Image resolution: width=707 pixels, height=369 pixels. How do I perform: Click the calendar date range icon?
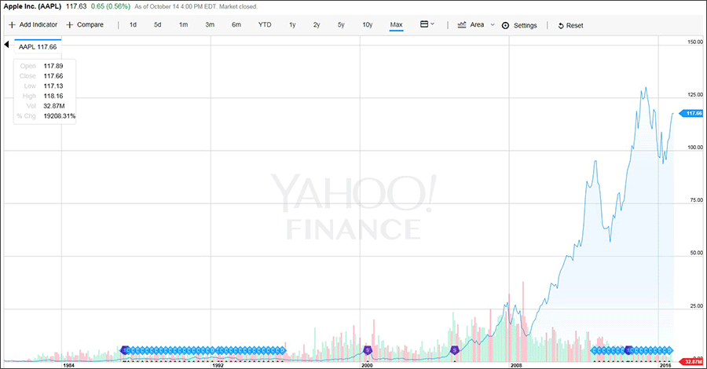tap(424, 24)
